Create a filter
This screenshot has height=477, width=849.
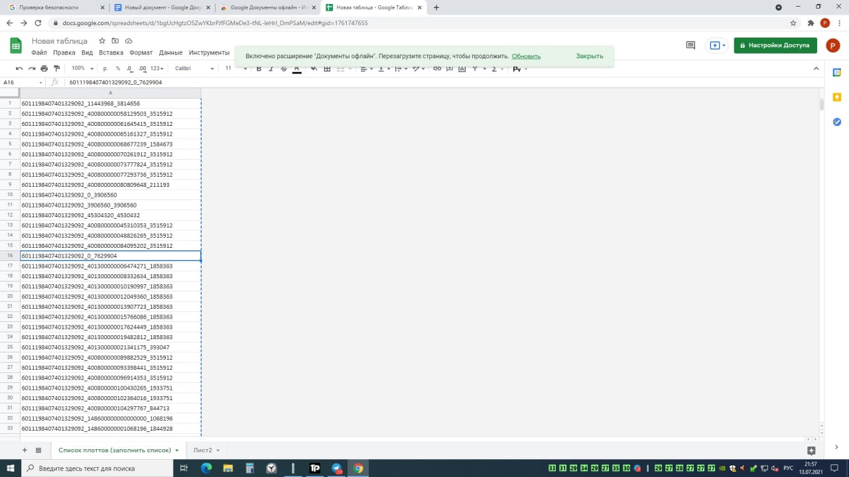475,68
